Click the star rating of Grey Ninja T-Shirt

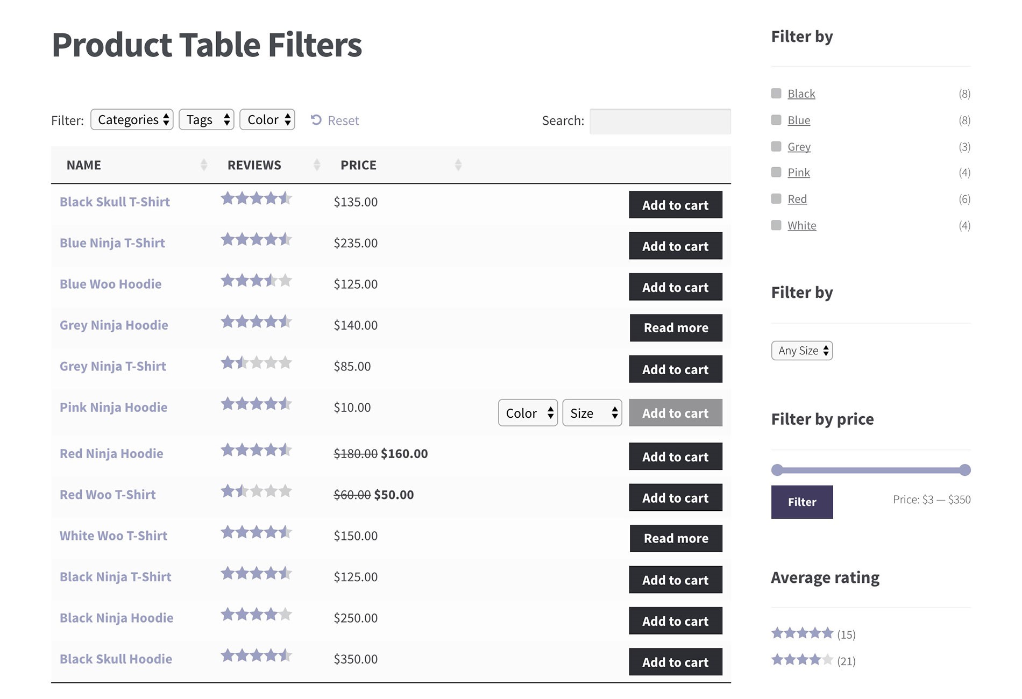[257, 362]
